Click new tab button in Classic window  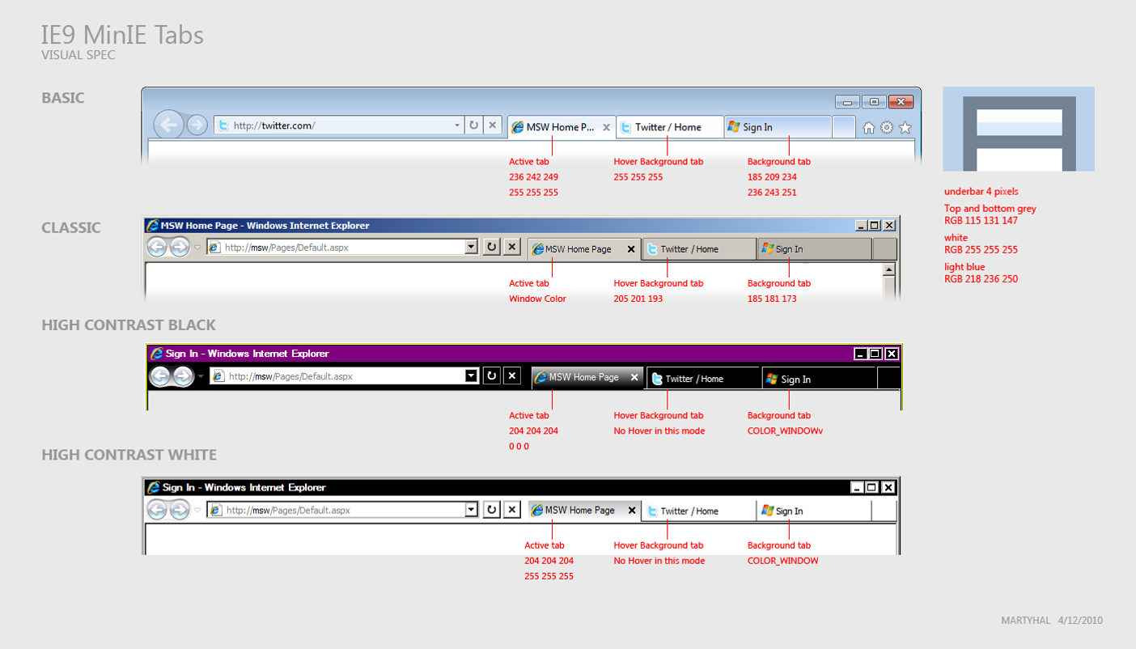(885, 248)
